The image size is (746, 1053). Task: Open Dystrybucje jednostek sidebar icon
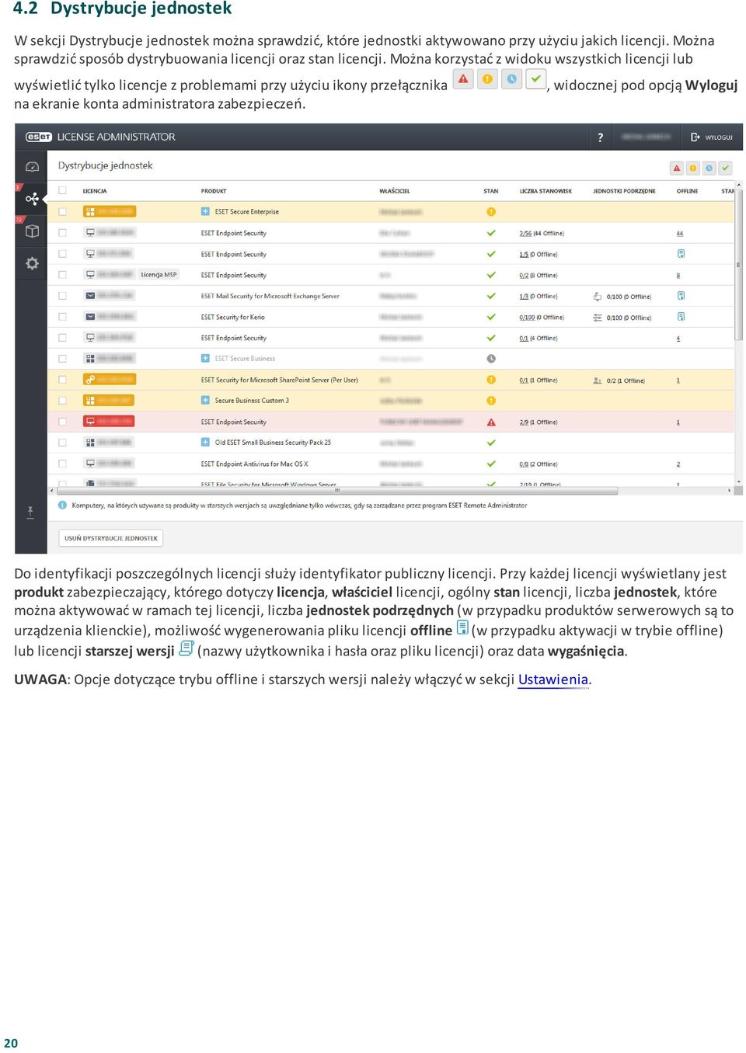pos(32,199)
